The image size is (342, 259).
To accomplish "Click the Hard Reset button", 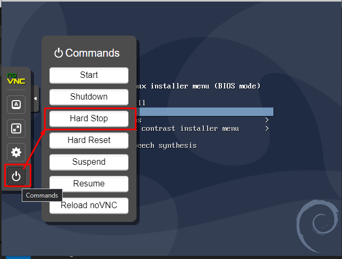I will 89,140.
